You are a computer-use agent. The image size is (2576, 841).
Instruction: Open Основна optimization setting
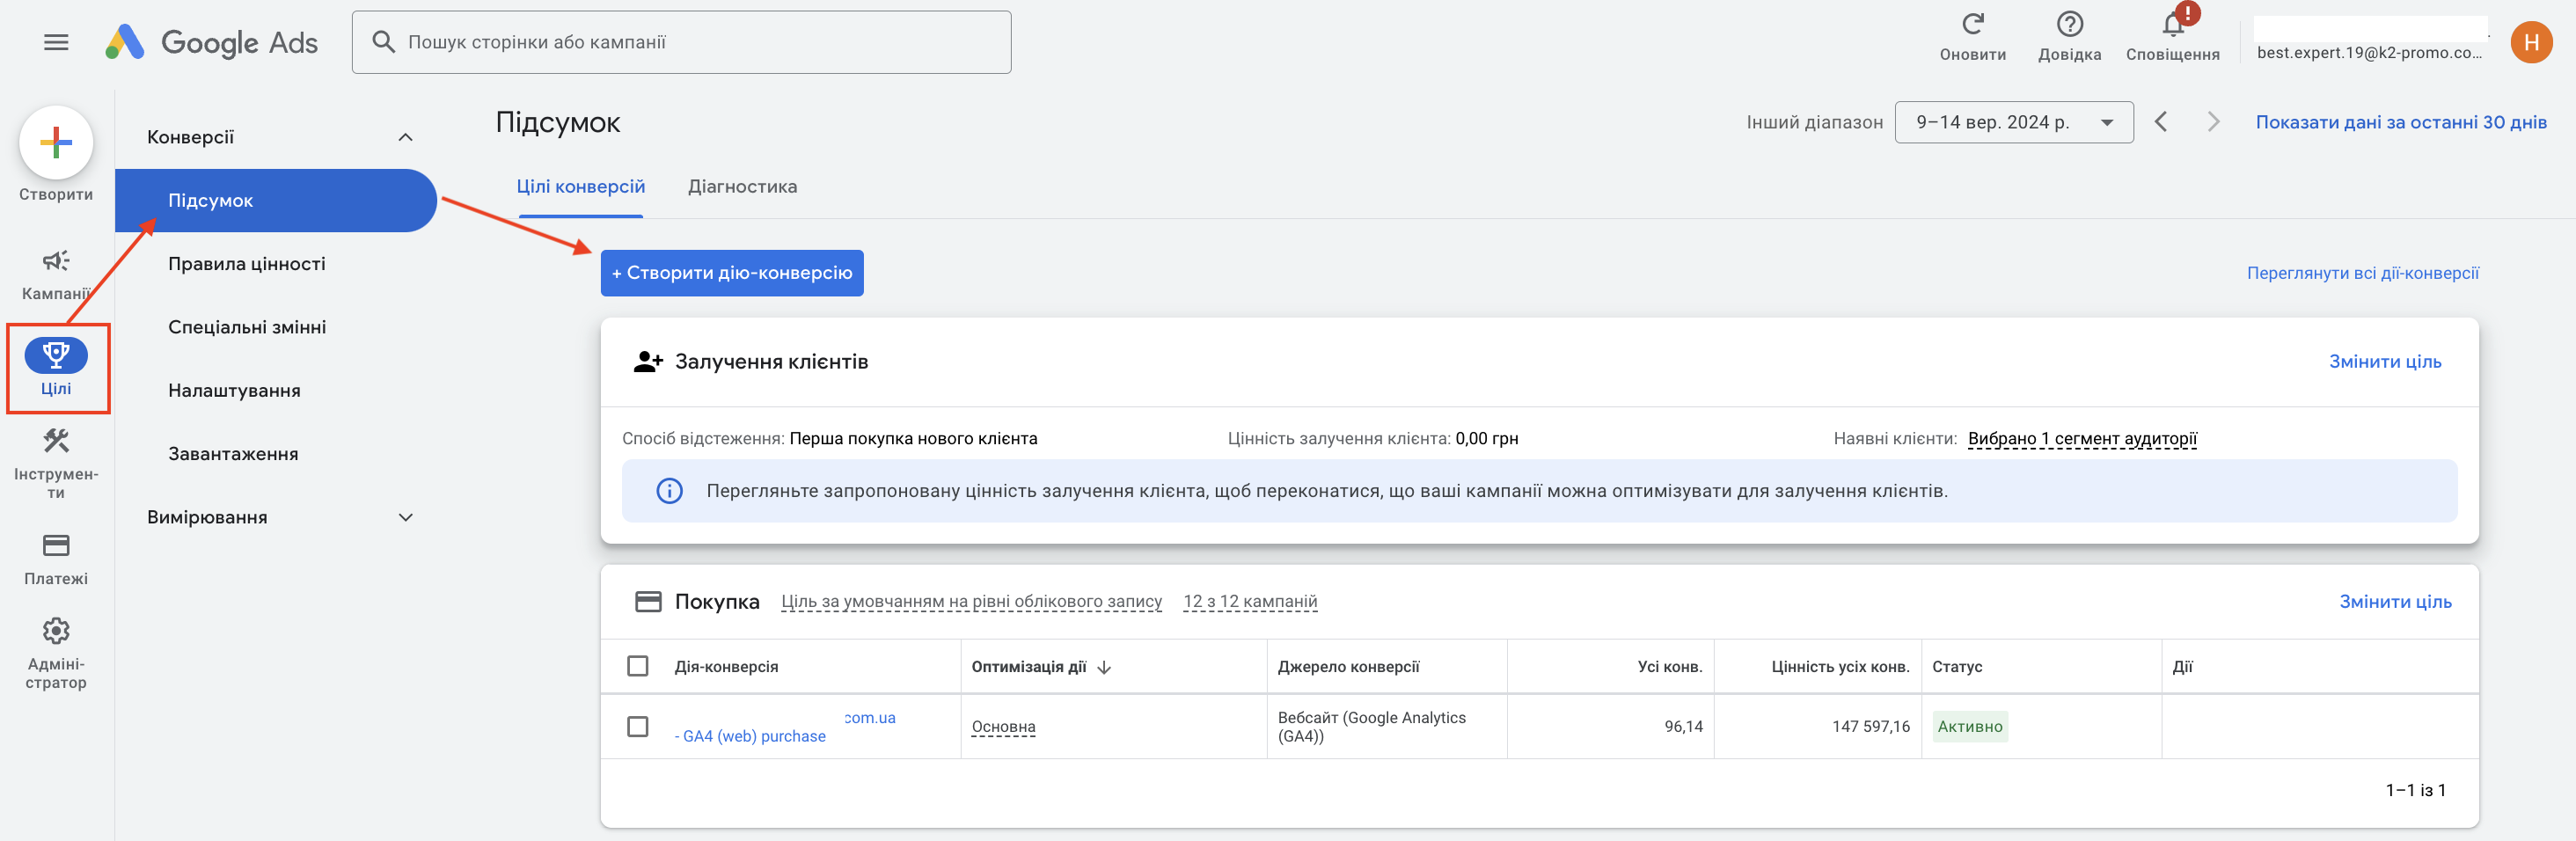point(1003,727)
